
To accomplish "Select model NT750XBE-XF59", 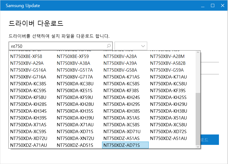I will (x=73, y=56).
